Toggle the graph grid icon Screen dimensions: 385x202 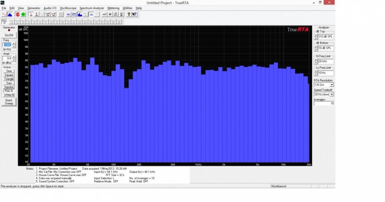61,15
